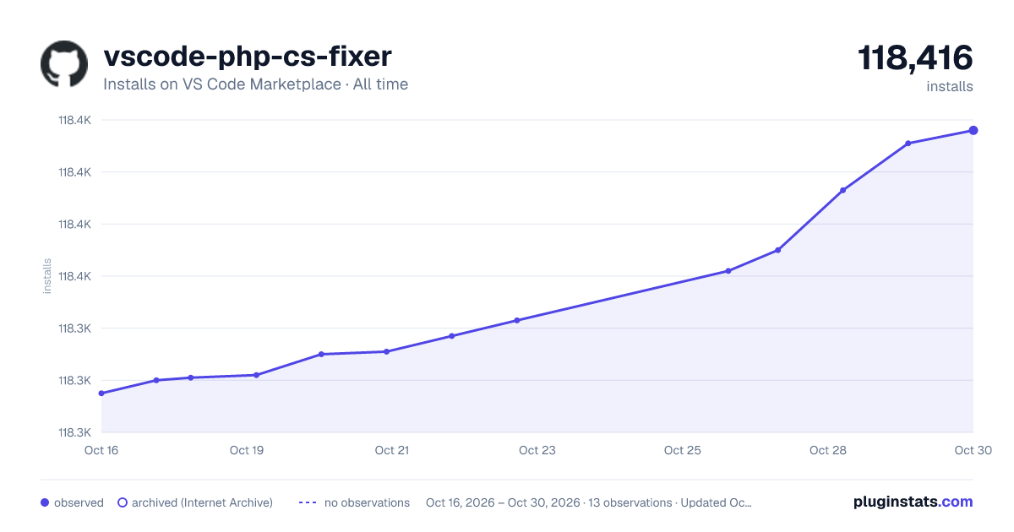
Task: Click the vscode-php-cs-fixer title
Action: [248, 57]
